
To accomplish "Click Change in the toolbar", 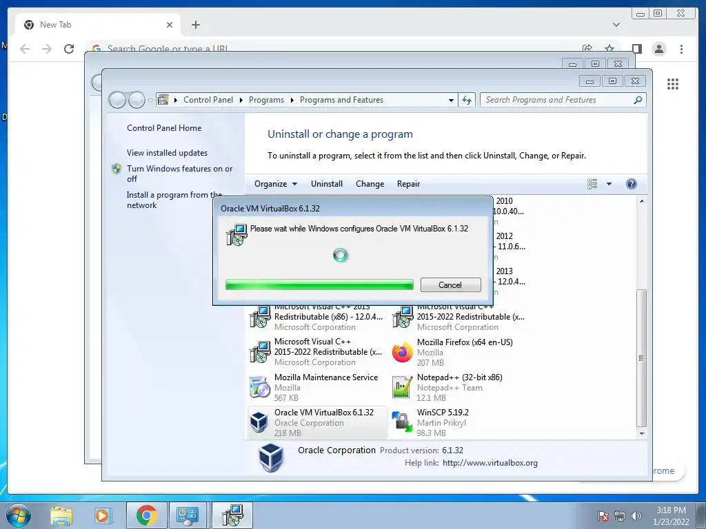I will 370,183.
